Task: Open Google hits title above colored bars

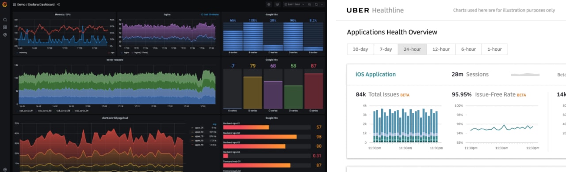Action: [272, 60]
